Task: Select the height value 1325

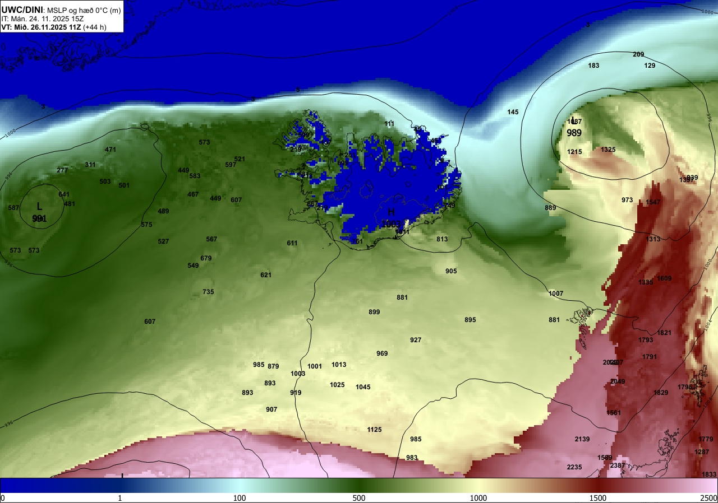Action: (x=608, y=150)
